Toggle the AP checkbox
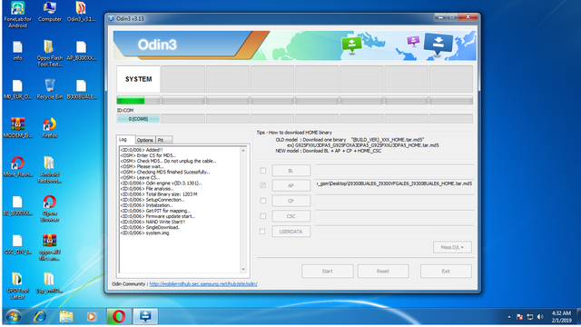The width and height of the screenshot is (581, 327). tap(262, 185)
